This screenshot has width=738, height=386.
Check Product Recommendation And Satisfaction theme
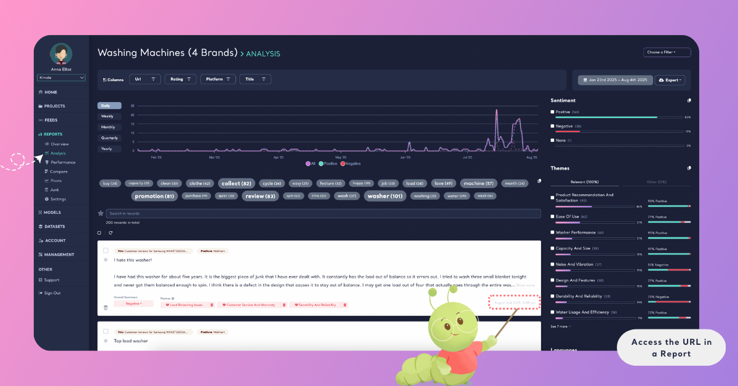click(x=552, y=198)
